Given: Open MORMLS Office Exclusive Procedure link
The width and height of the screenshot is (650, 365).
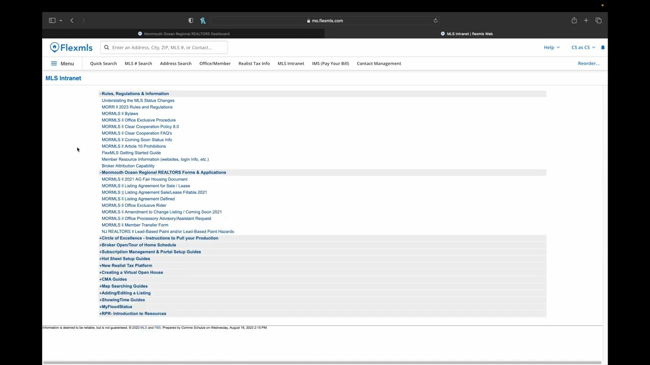Looking at the screenshot, I should point(139,120).
